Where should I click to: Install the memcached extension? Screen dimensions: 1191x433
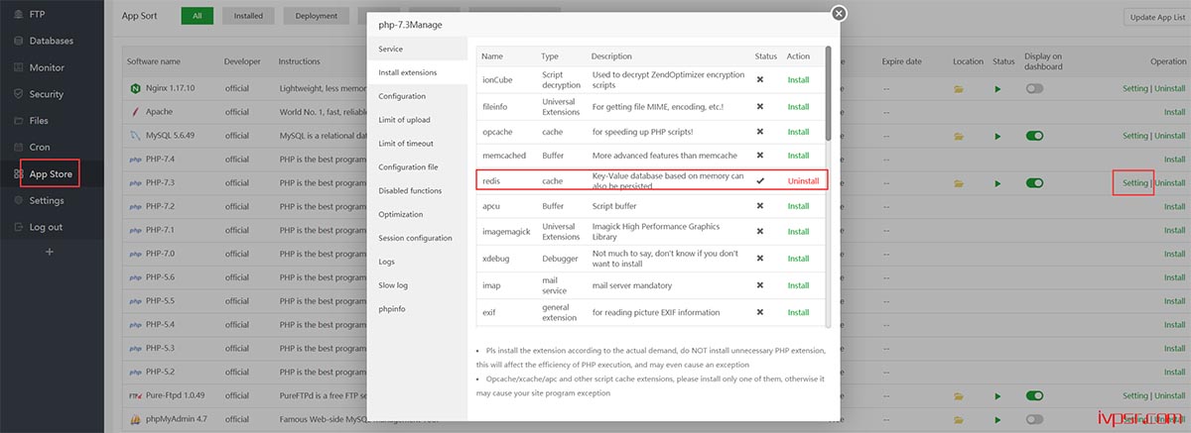[x=798, y=156]
